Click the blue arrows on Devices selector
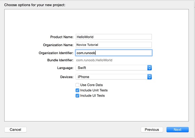Screen dimensions: 195x138 point(149,77)
